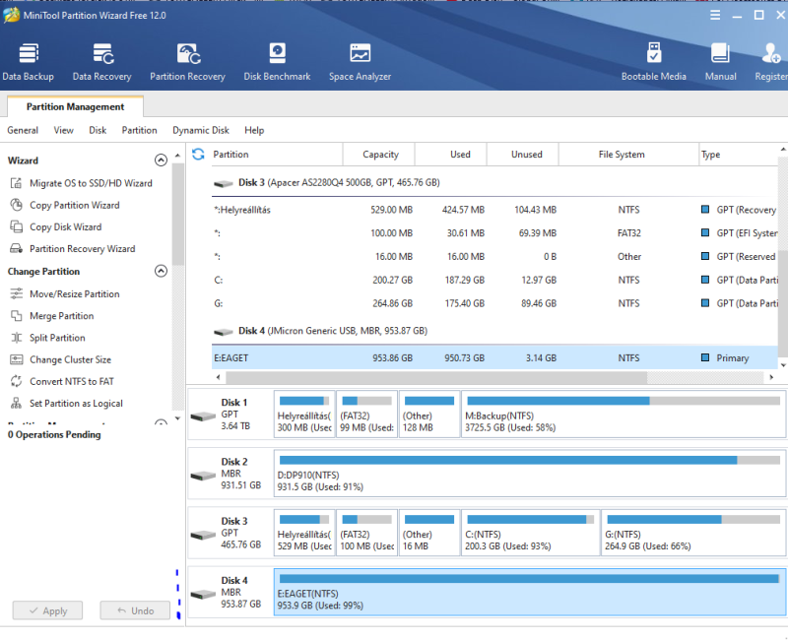Open the View menu
The width and height of the screenshot is (788, 640).
[x=63, y=130]
